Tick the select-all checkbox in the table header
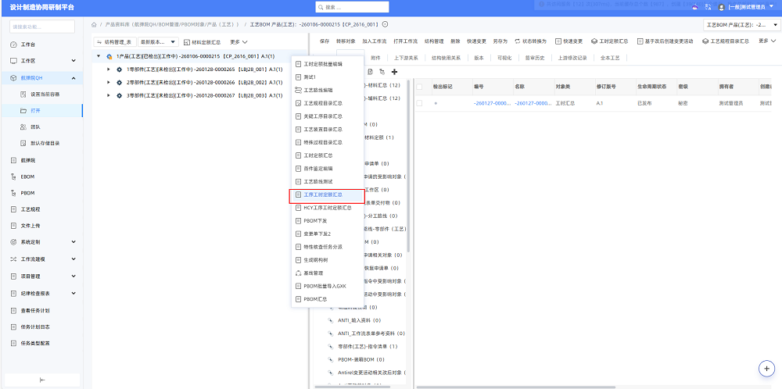Image resolution: width=782 pixels, height=389 pixels. click(419, 87)
